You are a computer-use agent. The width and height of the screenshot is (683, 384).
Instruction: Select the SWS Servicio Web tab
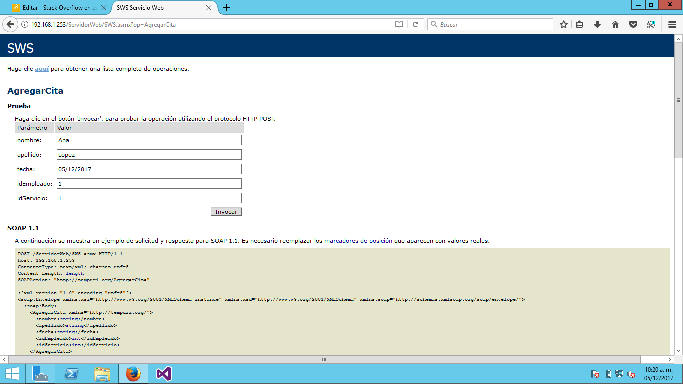tap(163, 8)
